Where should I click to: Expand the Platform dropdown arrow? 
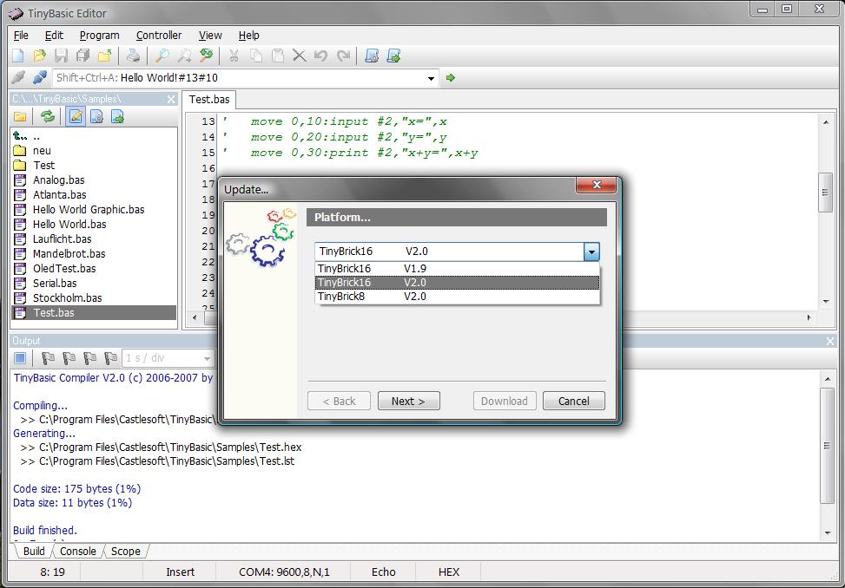pos(591,252)
